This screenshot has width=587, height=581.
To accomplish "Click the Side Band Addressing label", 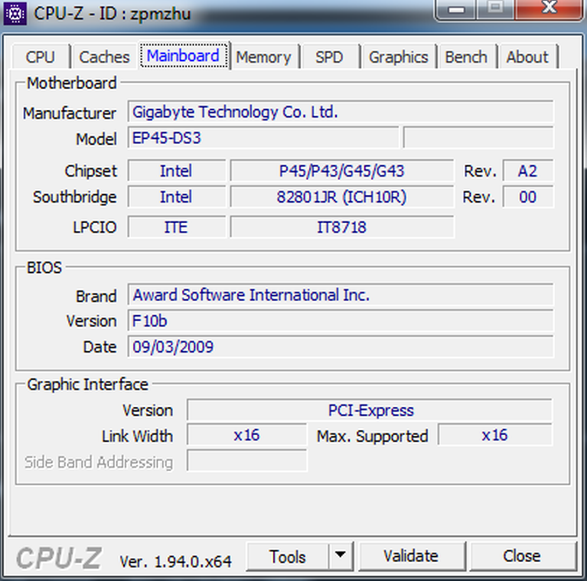I will (x=99, y=462).
